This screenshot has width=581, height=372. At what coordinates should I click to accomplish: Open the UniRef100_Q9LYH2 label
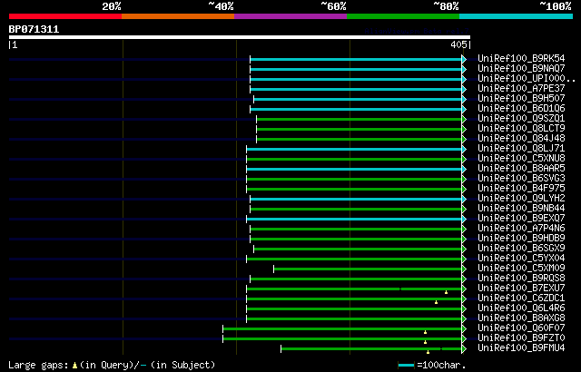pyautogui.click(x=521, y=199)
